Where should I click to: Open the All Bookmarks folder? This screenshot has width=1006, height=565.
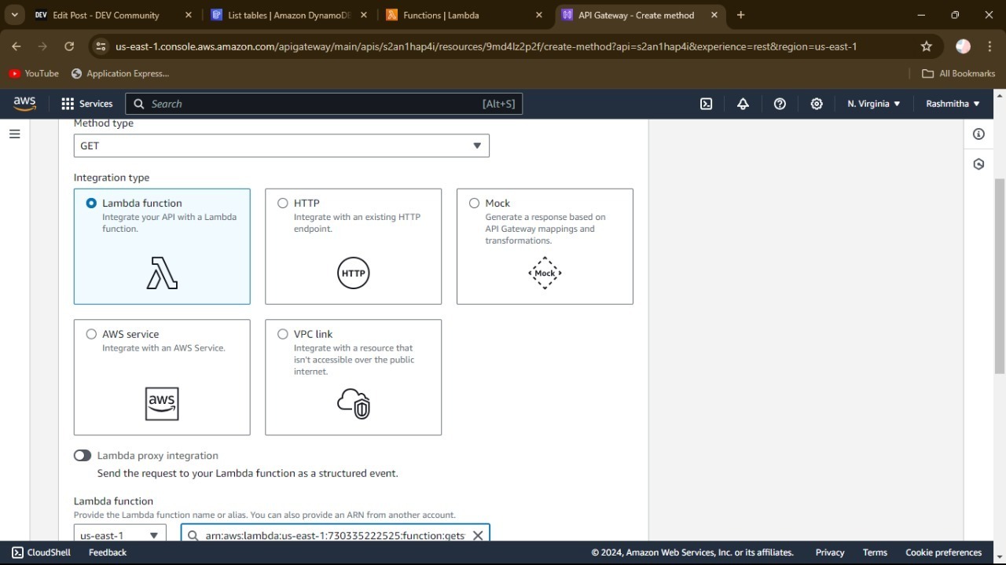[958, 73]
